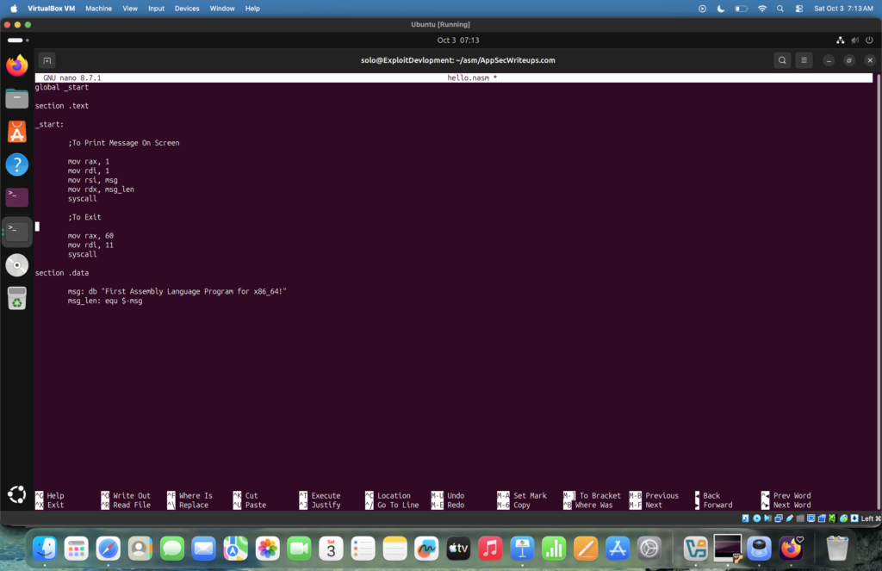This screenshot has width=882, height=571.
Task: Open macOS Control Center icon
Action: pos(798,9)
